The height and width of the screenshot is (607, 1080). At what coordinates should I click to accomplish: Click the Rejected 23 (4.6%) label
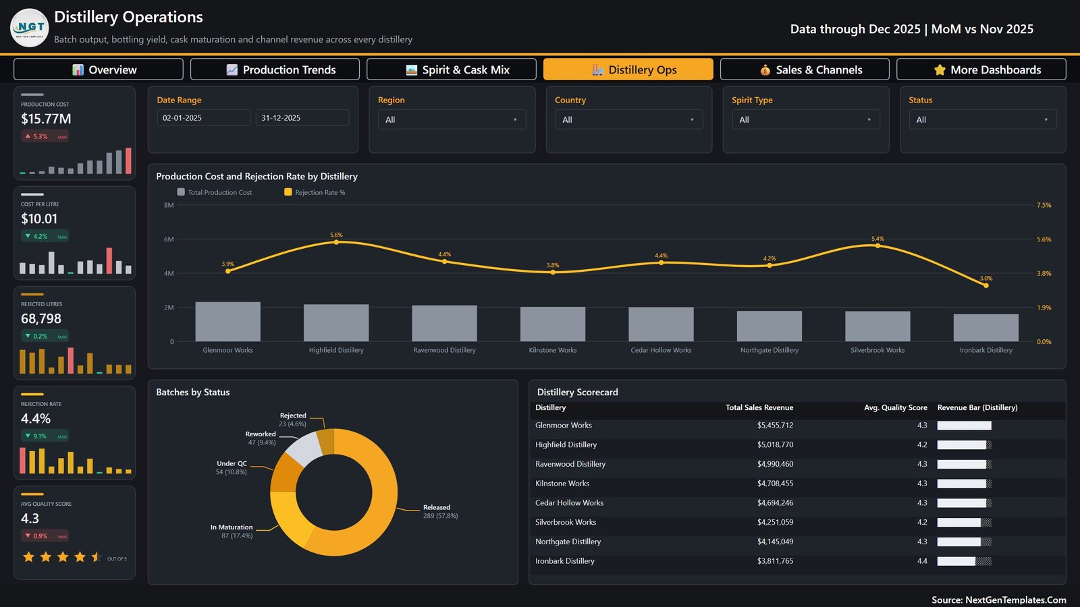coord(292,420)
